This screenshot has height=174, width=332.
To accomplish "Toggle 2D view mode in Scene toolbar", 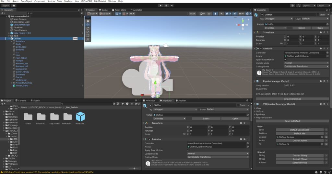I will (x=209, y=14).
